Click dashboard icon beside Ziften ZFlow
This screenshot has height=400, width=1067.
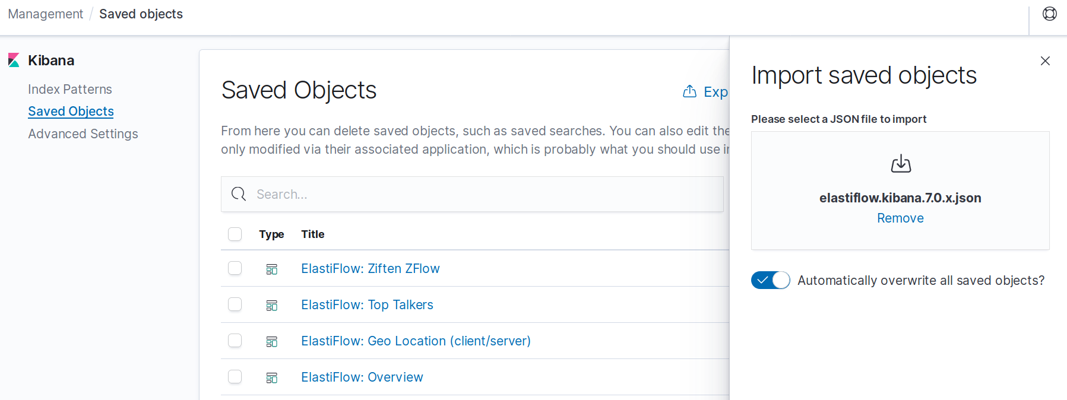[272, 269]
